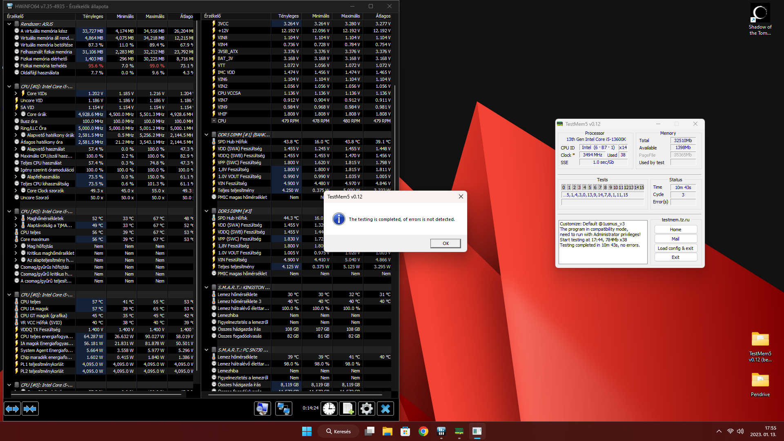
Task: Collapse the S.M.A.R.T.: KINGSTON group
Action: [x=206, y=287]
